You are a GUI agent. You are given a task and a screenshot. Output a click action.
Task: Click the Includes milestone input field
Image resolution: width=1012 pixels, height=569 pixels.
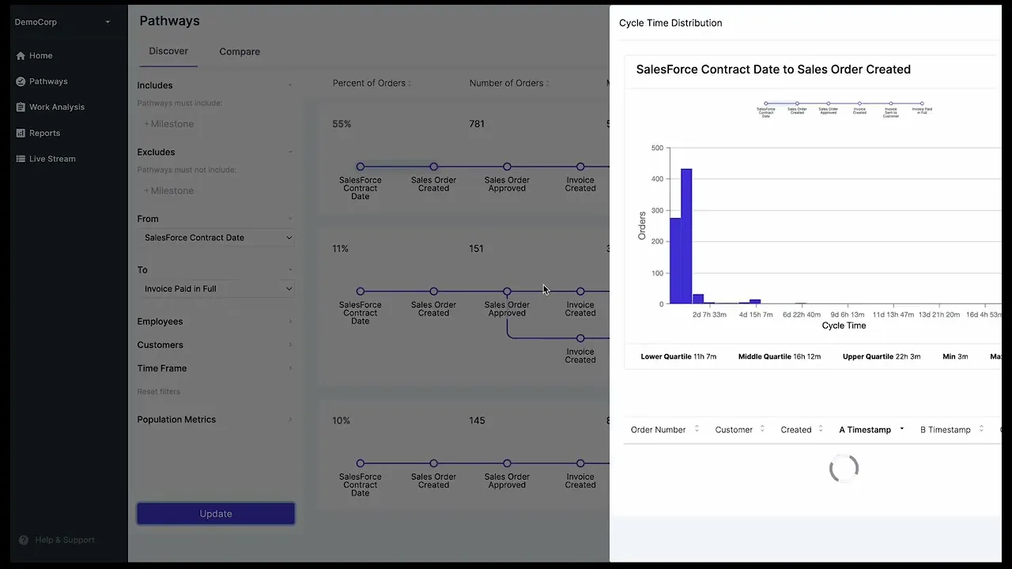click(x=213, y=124)
